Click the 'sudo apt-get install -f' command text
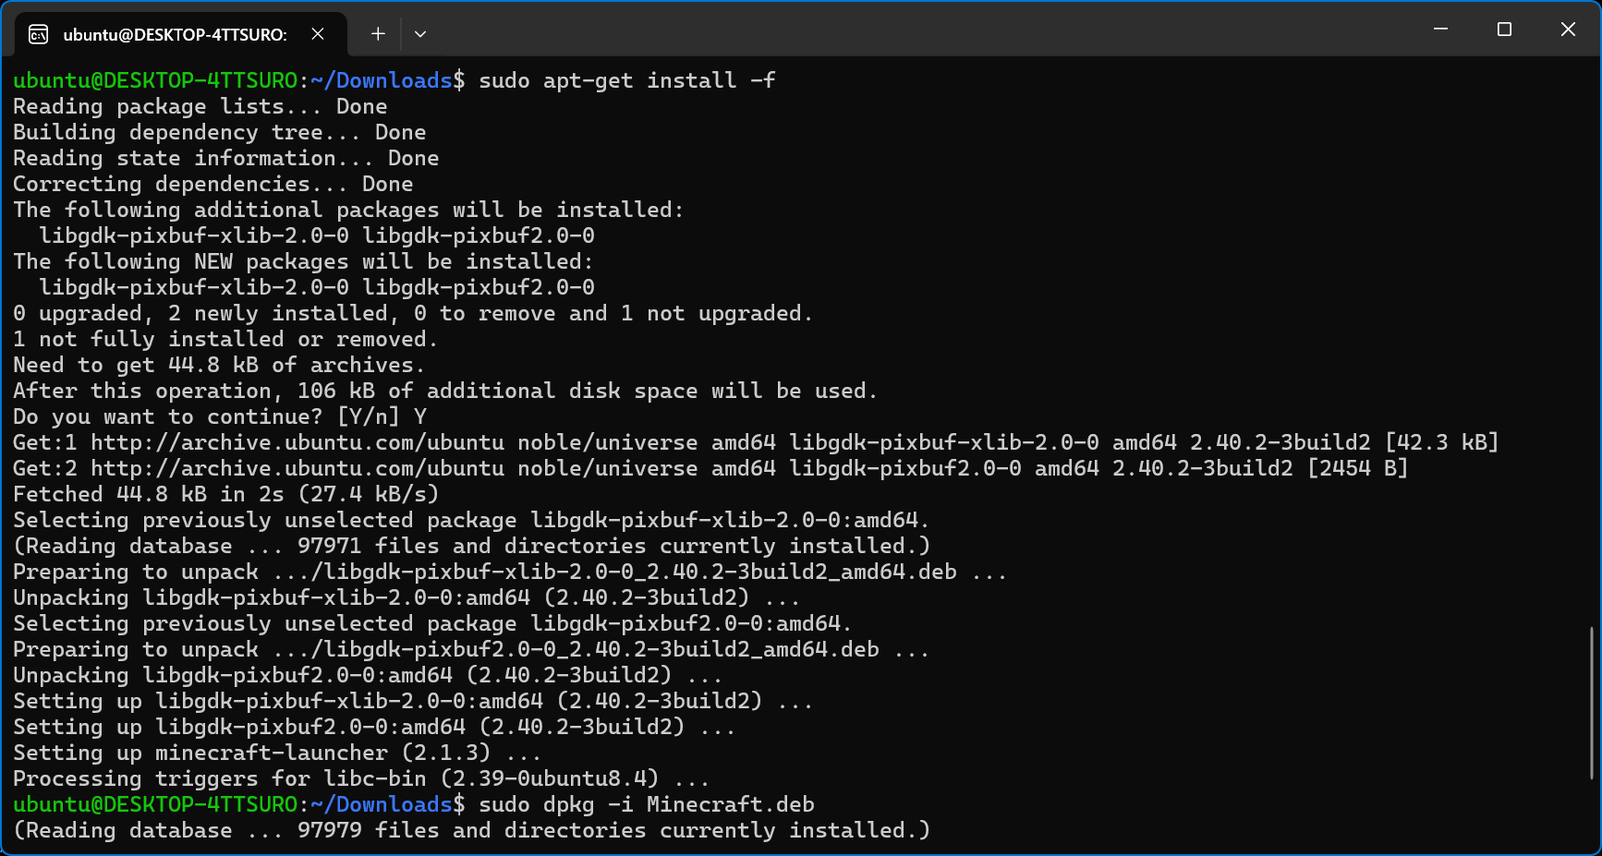Viewport: 1602px width, 856px height. [627, 80]
